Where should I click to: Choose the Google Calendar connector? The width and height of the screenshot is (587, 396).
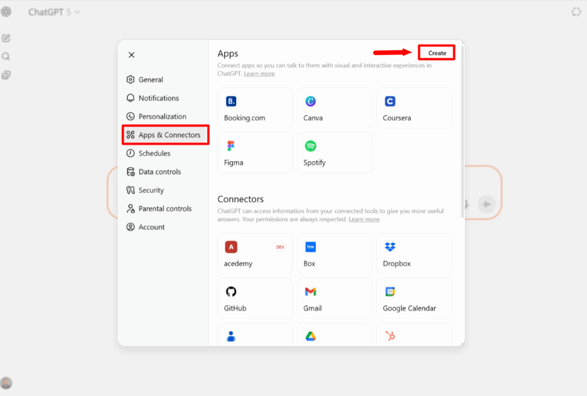click(413, 298)
